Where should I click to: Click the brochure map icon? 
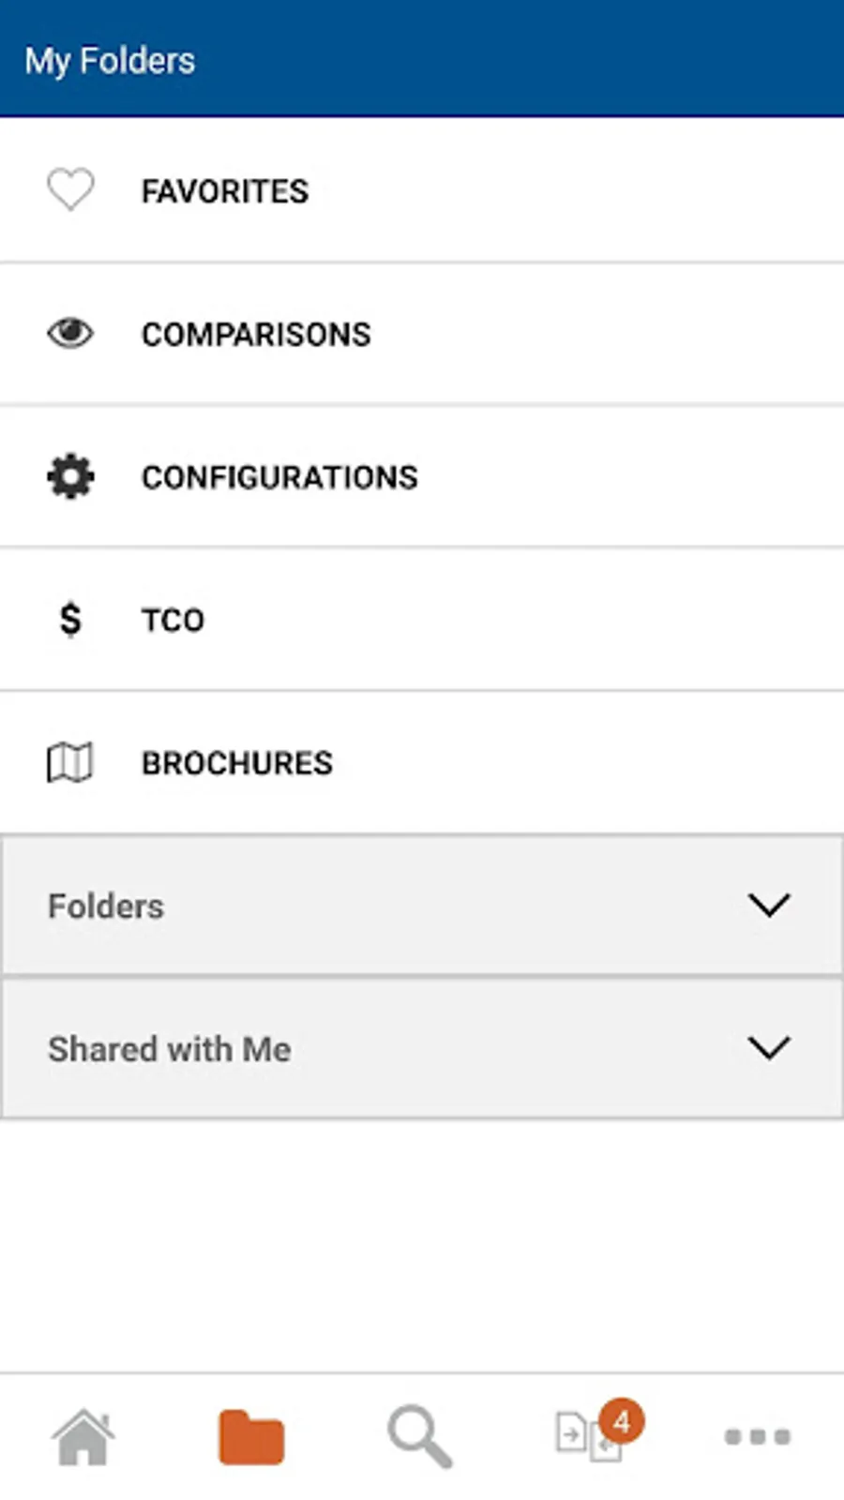70,762
